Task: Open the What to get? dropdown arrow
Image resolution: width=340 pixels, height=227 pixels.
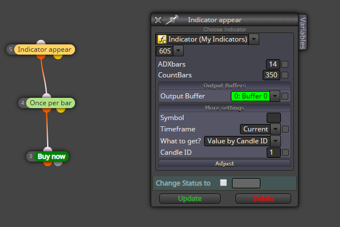Action: click(x=275, y=141)
